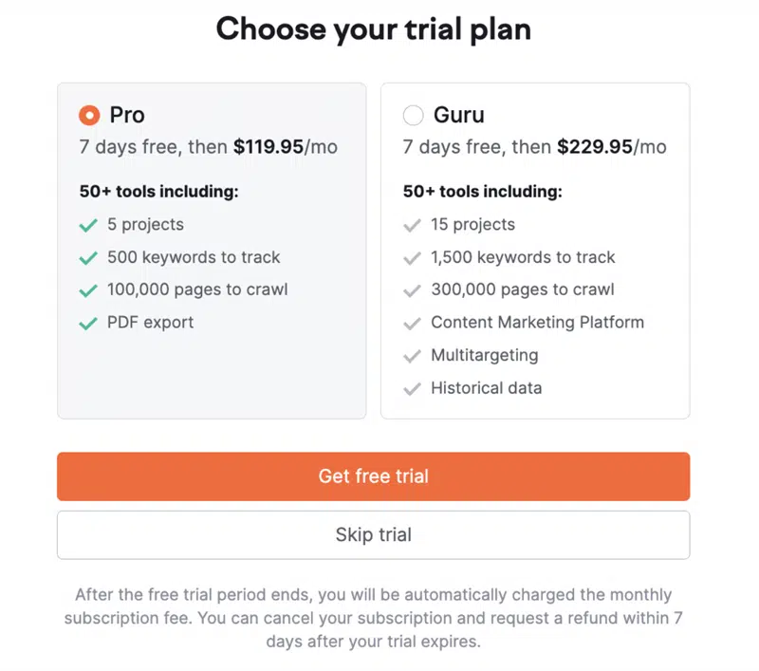
Task: Click the Skip trial button
Action: point(373,535)
